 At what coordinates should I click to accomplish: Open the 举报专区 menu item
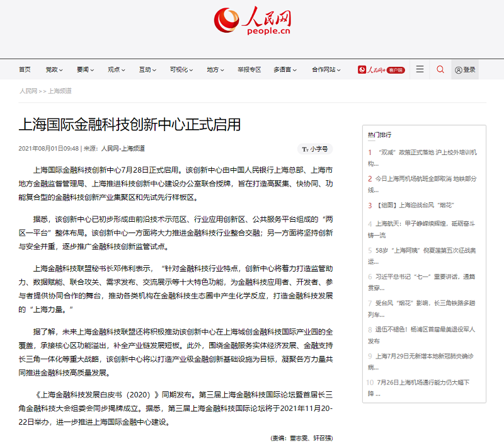tap(249, 70)
